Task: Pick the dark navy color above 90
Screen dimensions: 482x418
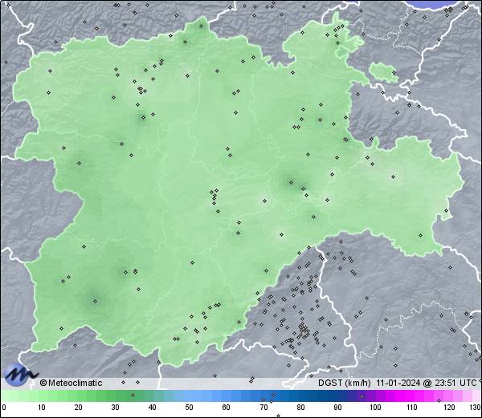Action: (337, 396)
